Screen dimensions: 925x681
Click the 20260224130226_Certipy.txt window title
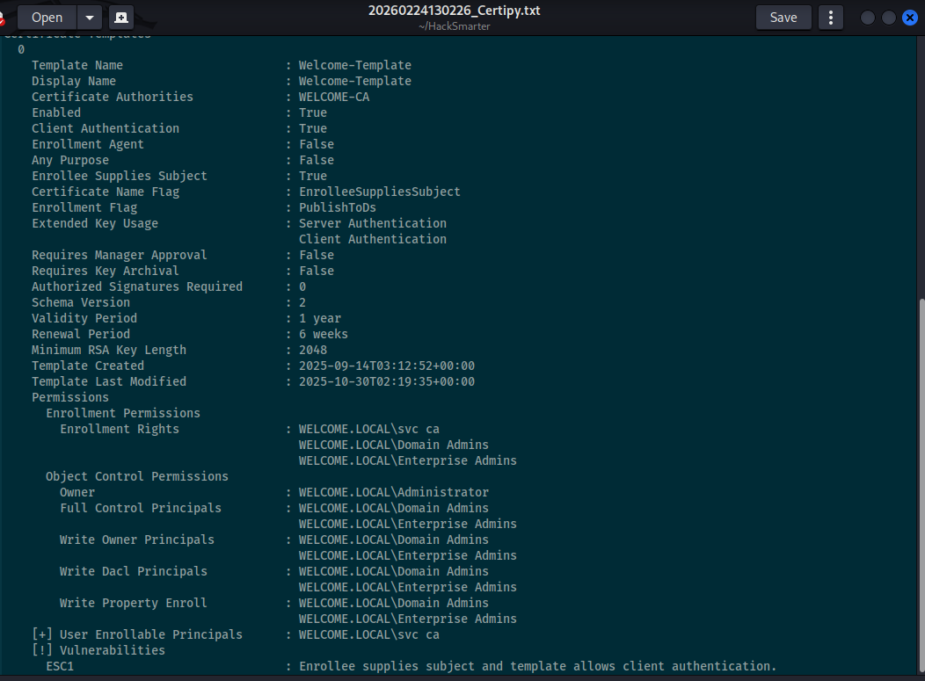455,11
